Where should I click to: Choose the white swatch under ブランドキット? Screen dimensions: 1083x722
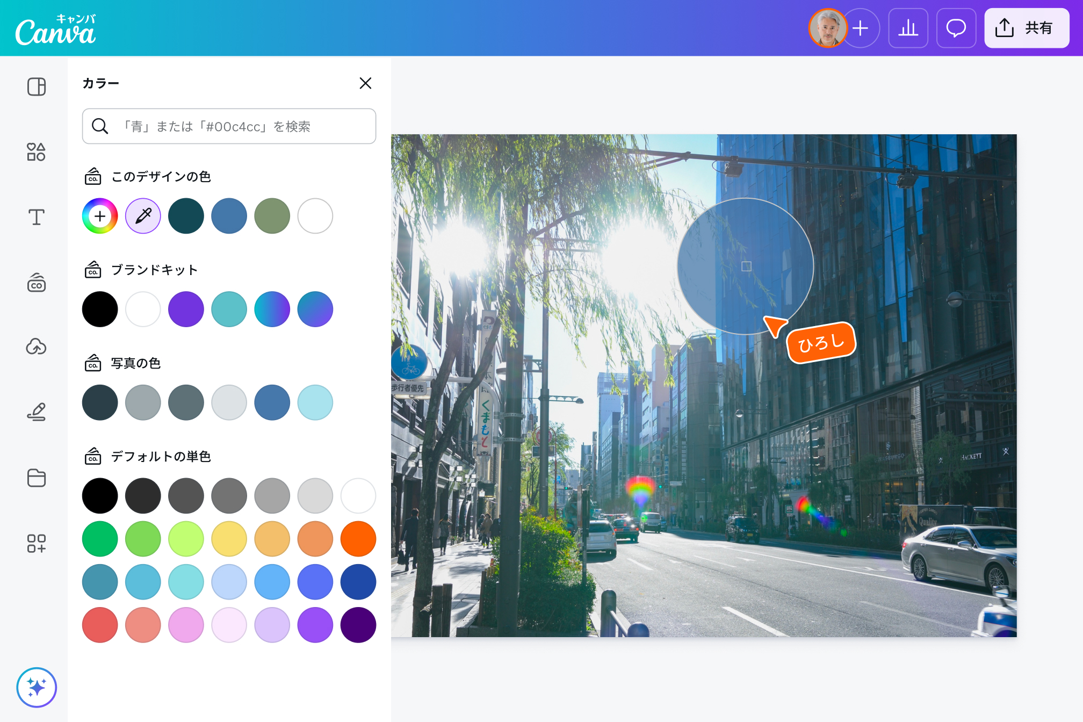click(143, 309)
